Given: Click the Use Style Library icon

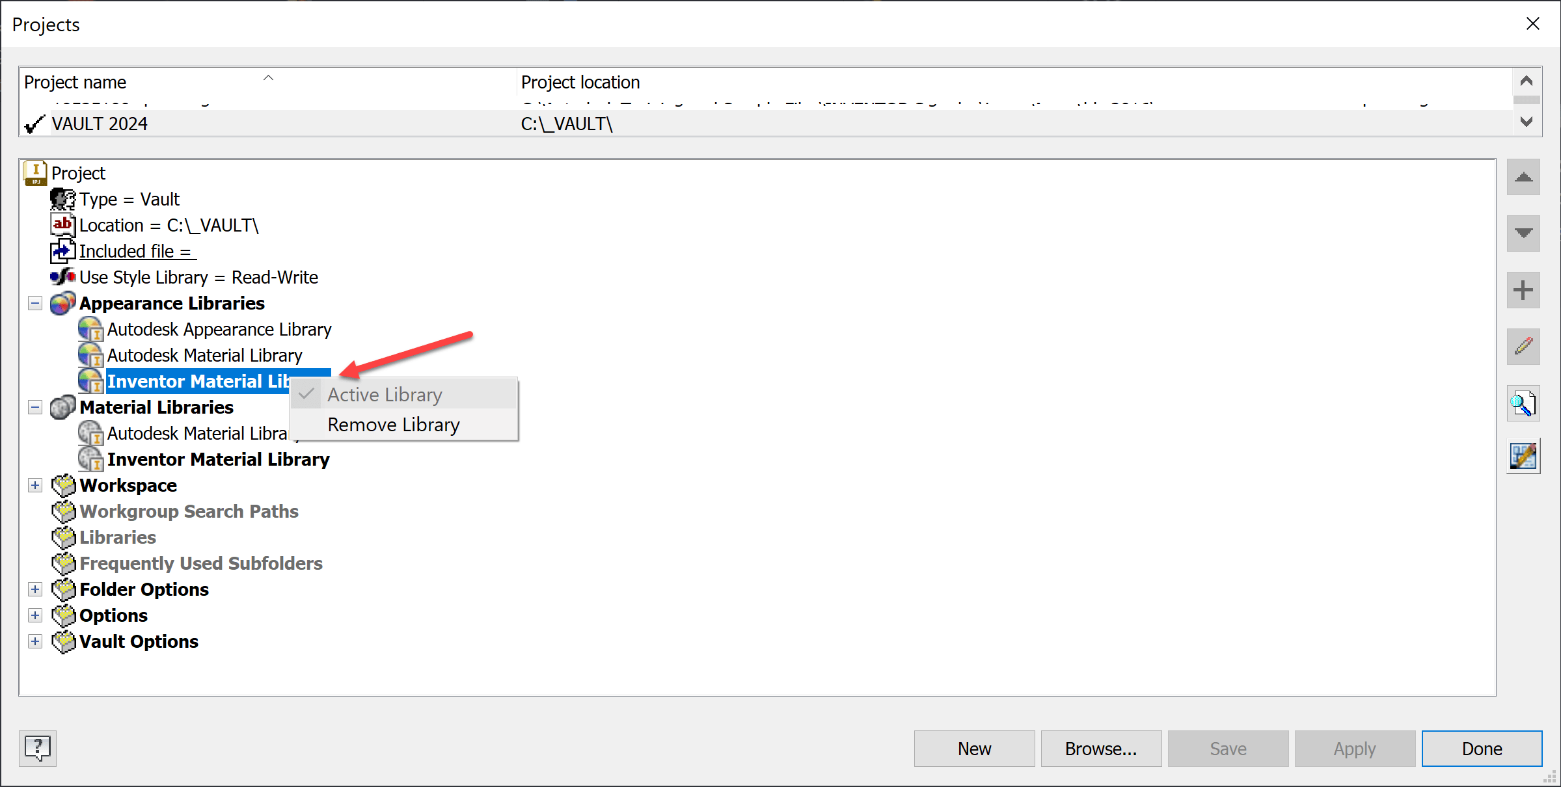Looking at the screenshot, I should coord(63,277).
